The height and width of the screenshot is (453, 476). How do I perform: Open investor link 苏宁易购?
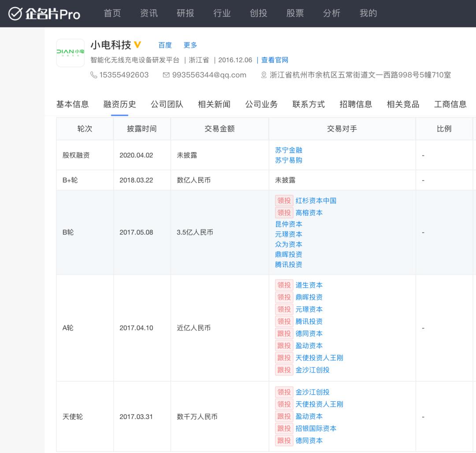pos(289,160)
